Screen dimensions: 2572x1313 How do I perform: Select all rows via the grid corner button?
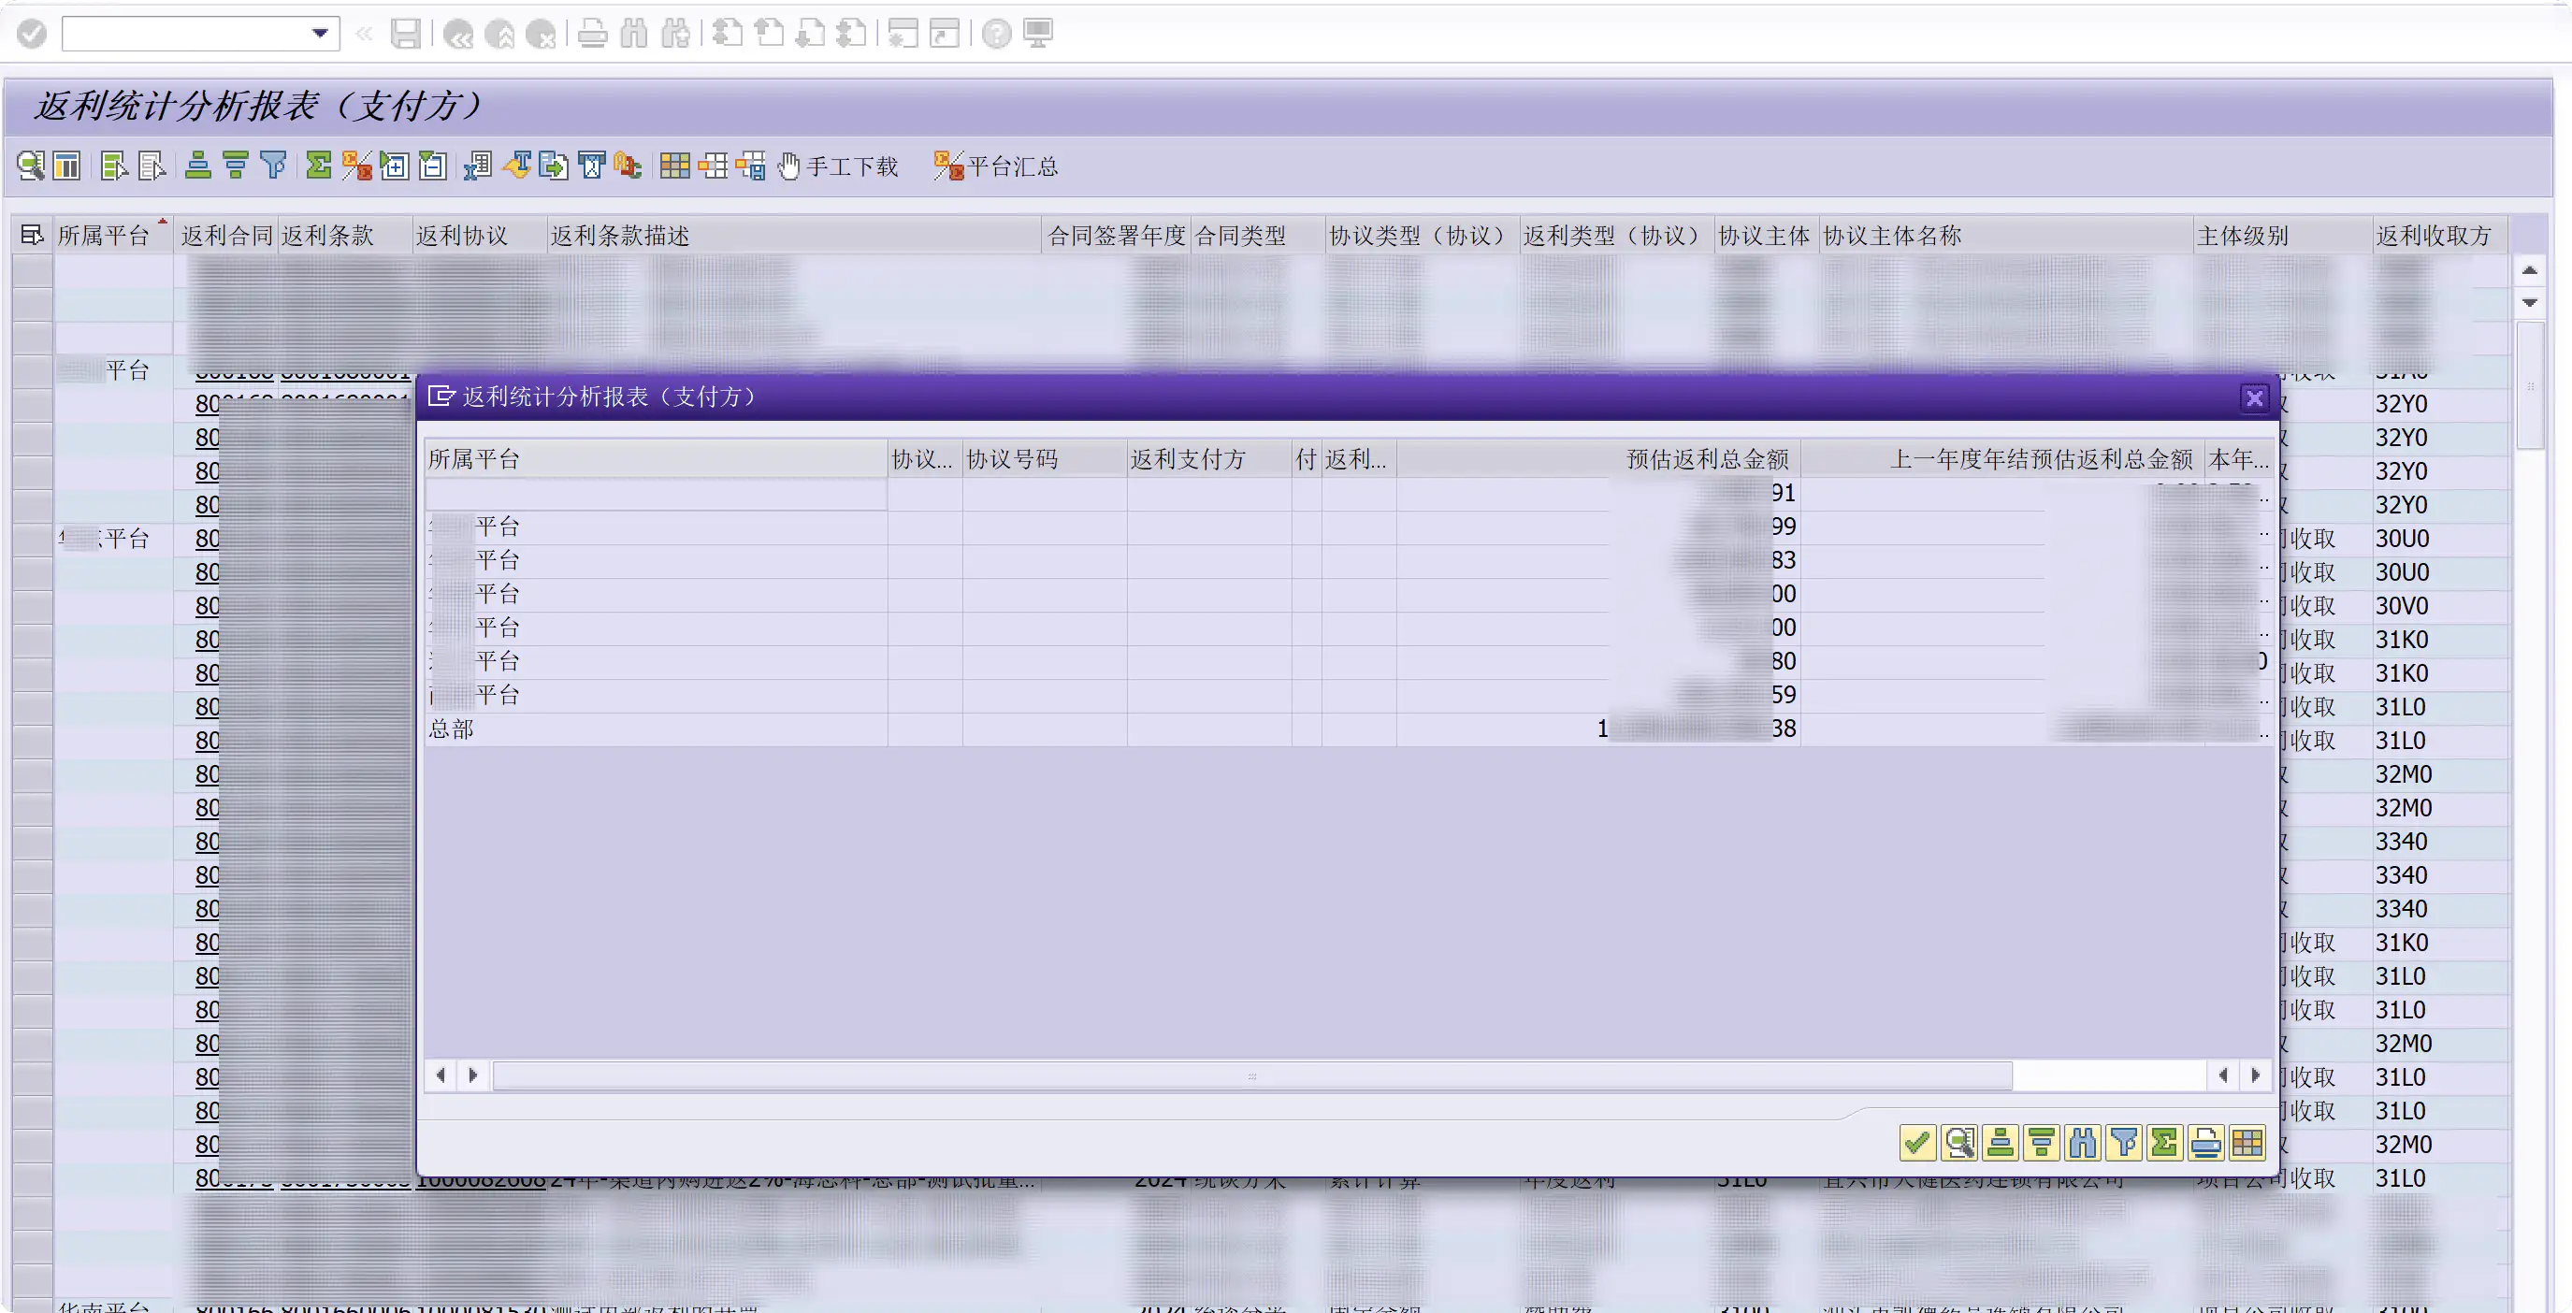click(x=31, y=235)
